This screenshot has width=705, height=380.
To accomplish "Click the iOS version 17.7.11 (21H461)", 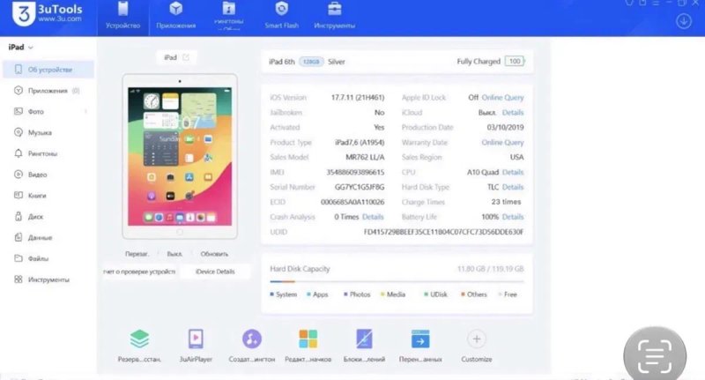I will point(358,98).
